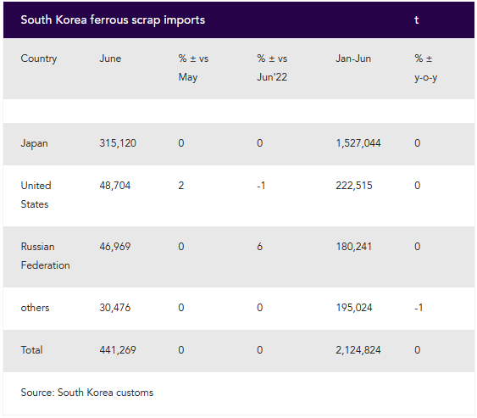Click the unit label t in header
The height and width of the screenshot is (418, 477).
[x=417, y=20]
